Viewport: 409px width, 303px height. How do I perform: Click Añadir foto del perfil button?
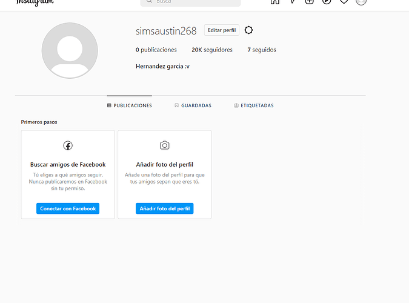pyautogui.click(x=165, y=208)
